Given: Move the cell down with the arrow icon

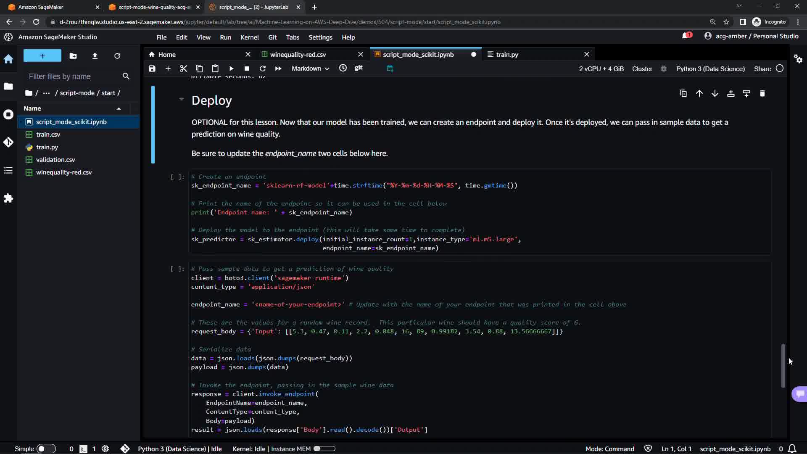Looking at the screenshot, I should (x=715, y=93).
